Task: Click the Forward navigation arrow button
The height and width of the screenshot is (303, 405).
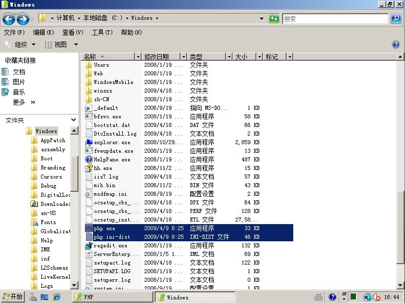Action: pos(23,19)
